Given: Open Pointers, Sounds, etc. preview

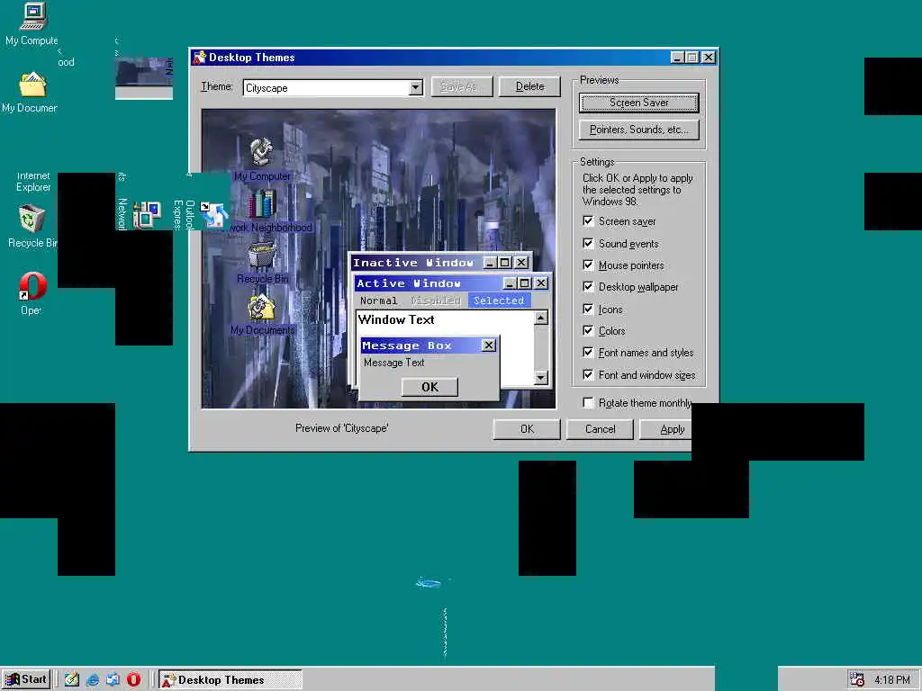Looking at the screenshot, I should tap(639, 130).
